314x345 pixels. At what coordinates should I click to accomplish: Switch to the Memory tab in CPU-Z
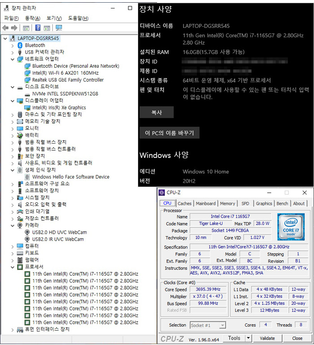(227, 204)
